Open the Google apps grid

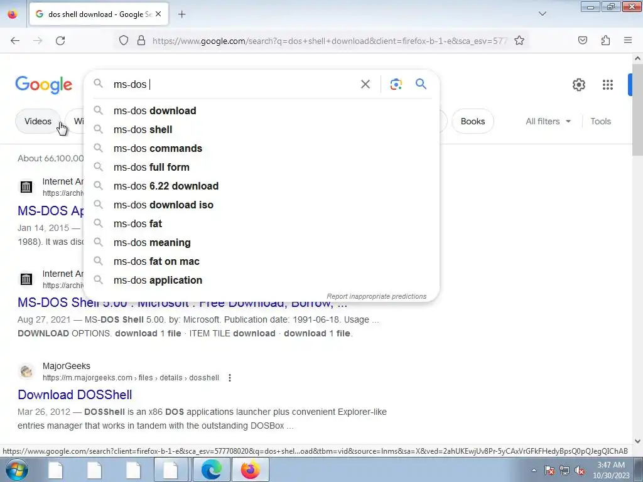click(608, 85)
